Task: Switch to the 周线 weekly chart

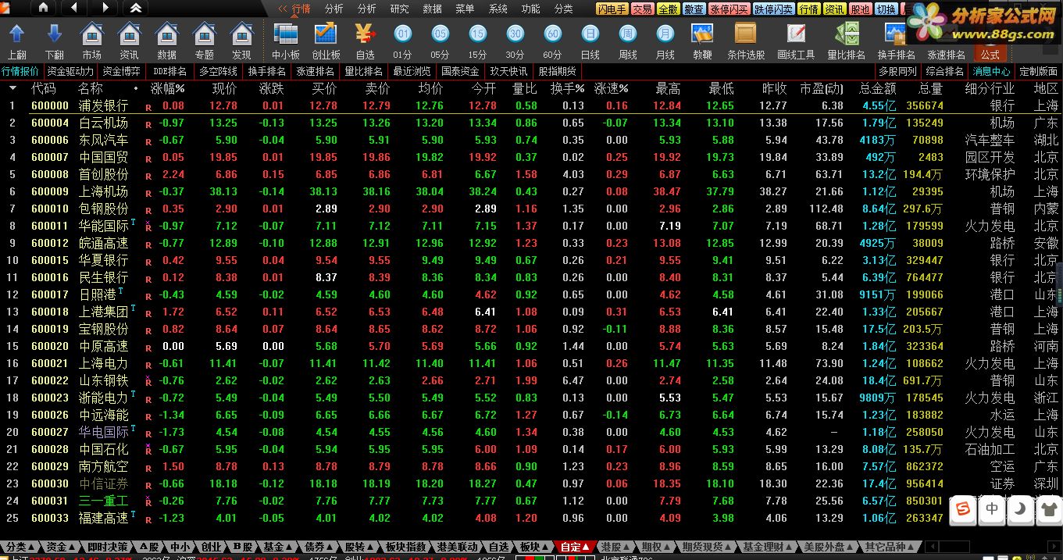Action: coord(627,34)
